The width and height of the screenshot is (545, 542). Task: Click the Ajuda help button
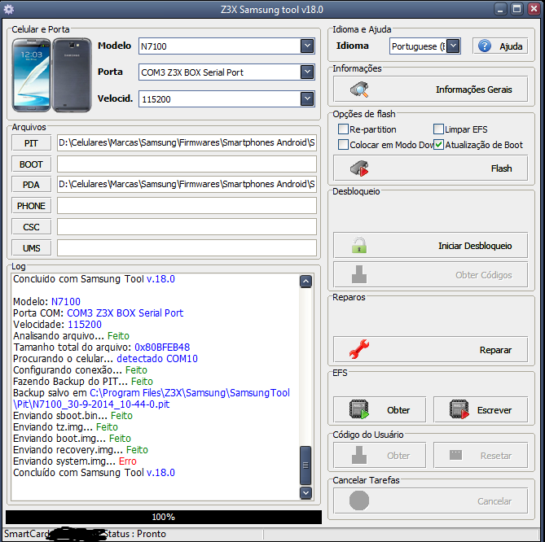(x=500, y=46)
